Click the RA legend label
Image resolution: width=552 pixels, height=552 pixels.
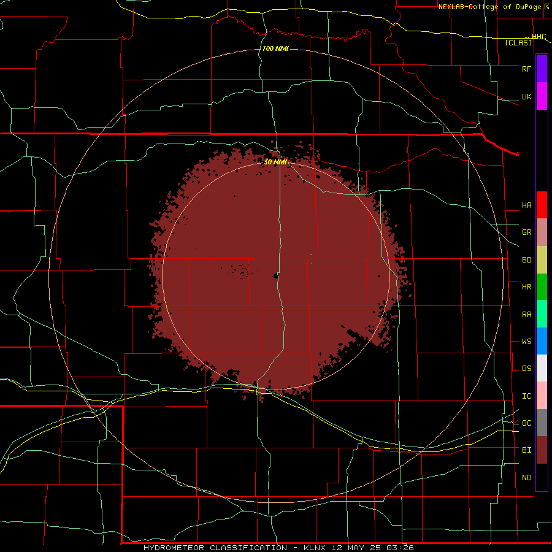coord(526,315)
